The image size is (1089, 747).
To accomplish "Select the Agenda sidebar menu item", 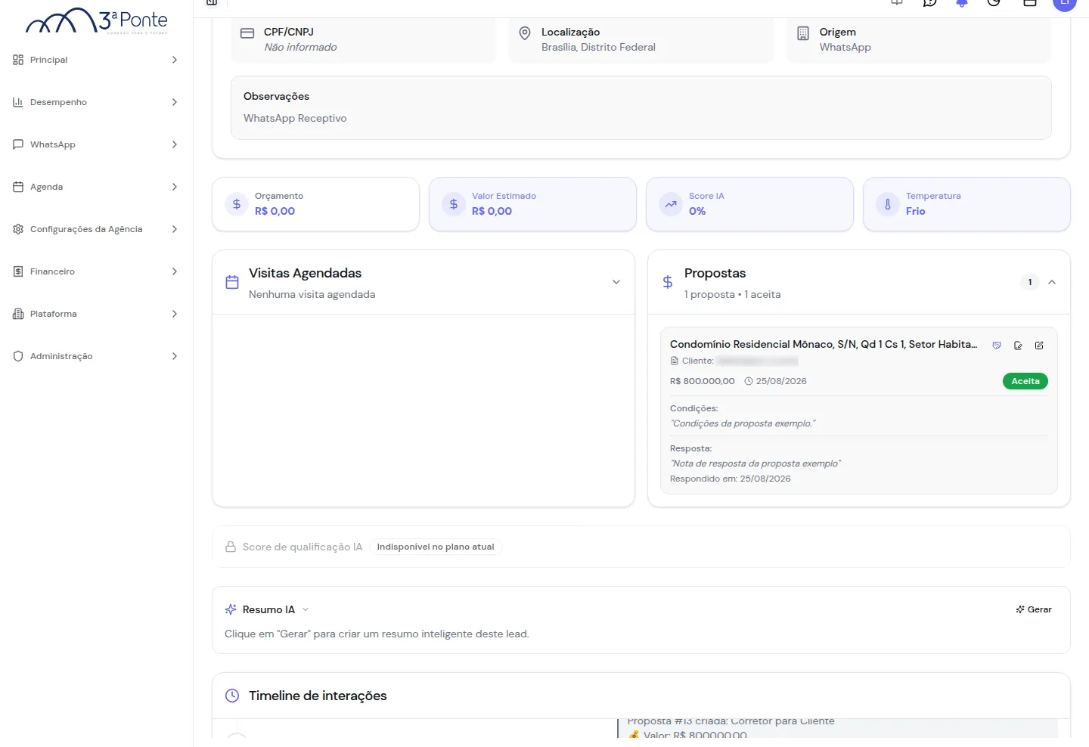I will [96, 187].
